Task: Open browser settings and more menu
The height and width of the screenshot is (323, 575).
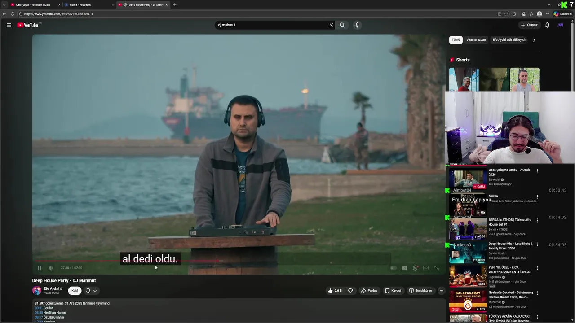Action: coord(548,14)
